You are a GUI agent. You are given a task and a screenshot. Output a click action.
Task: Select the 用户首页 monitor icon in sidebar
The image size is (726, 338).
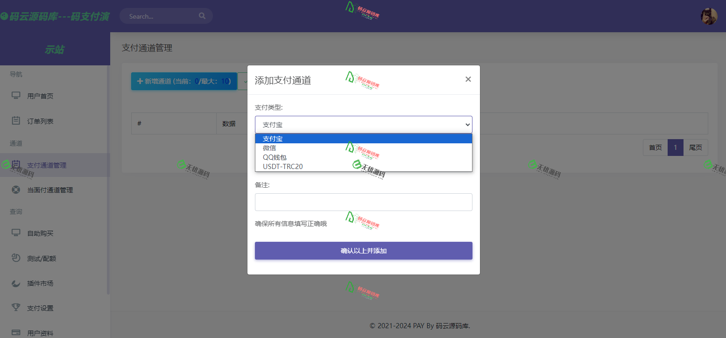pyautogui.click(x=15, y=96)
